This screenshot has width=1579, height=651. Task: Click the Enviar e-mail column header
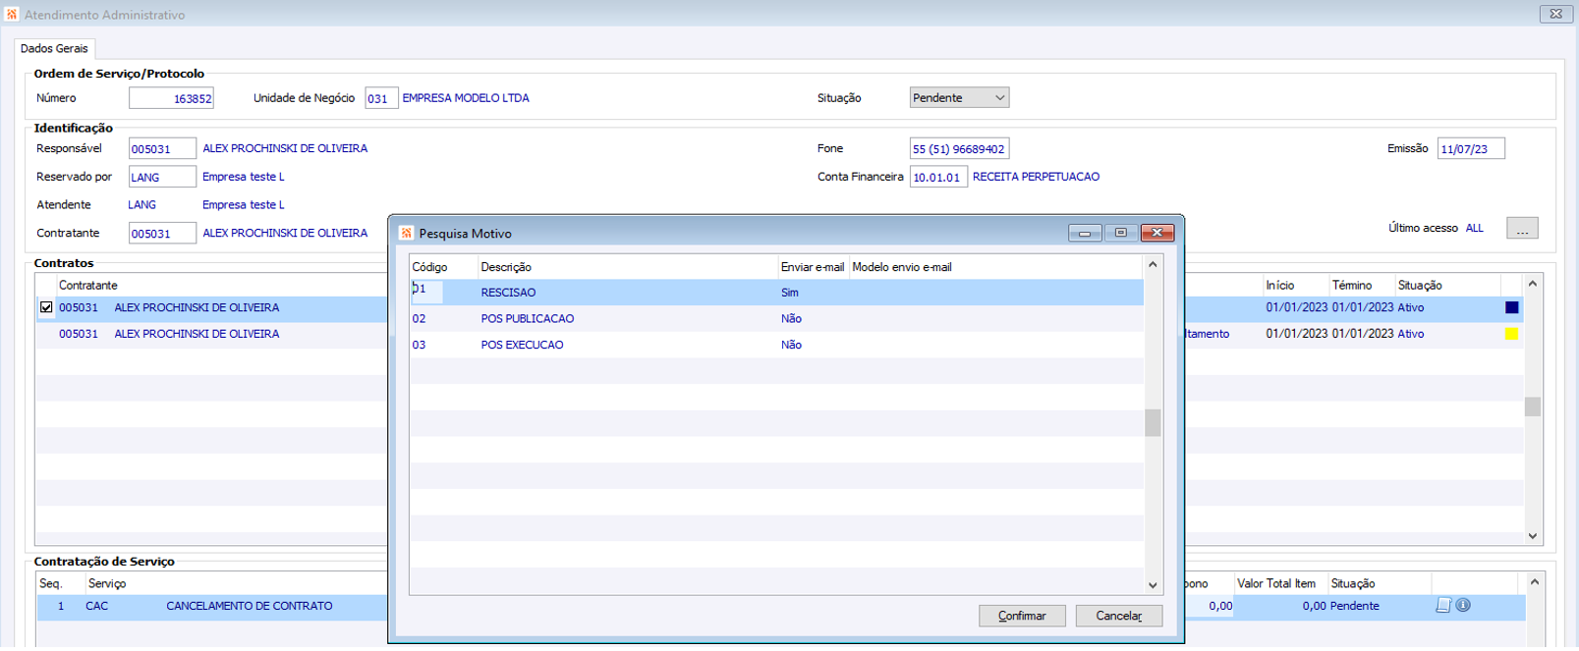tap(812, 267)
